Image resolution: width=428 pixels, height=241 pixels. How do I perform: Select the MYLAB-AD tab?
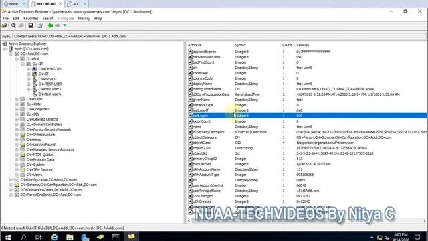tap(46, 4)
